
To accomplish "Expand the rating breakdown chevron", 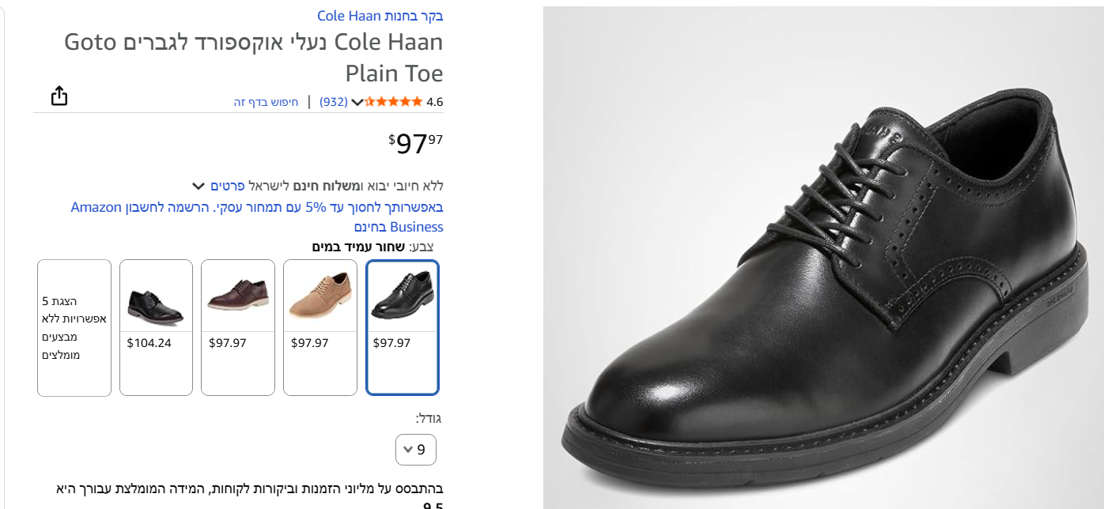I will (x=357, y=102).
